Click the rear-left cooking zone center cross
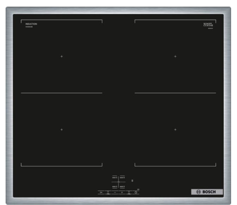This screenshot has width=237, height=205. pos(62,56)
